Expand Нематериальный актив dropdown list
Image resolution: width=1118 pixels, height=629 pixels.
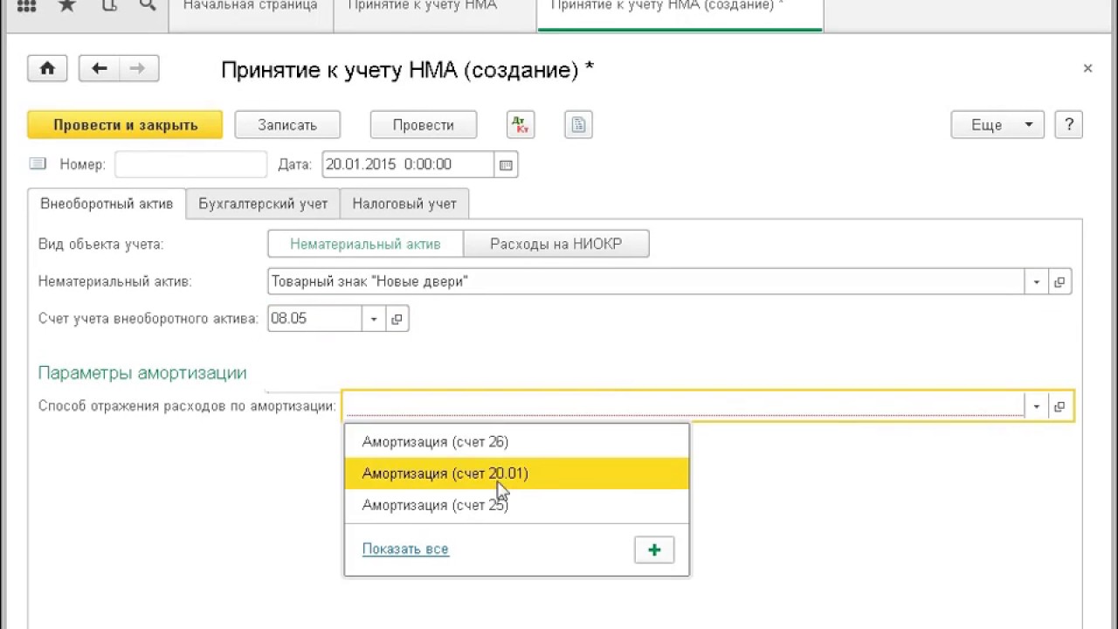1037,282
